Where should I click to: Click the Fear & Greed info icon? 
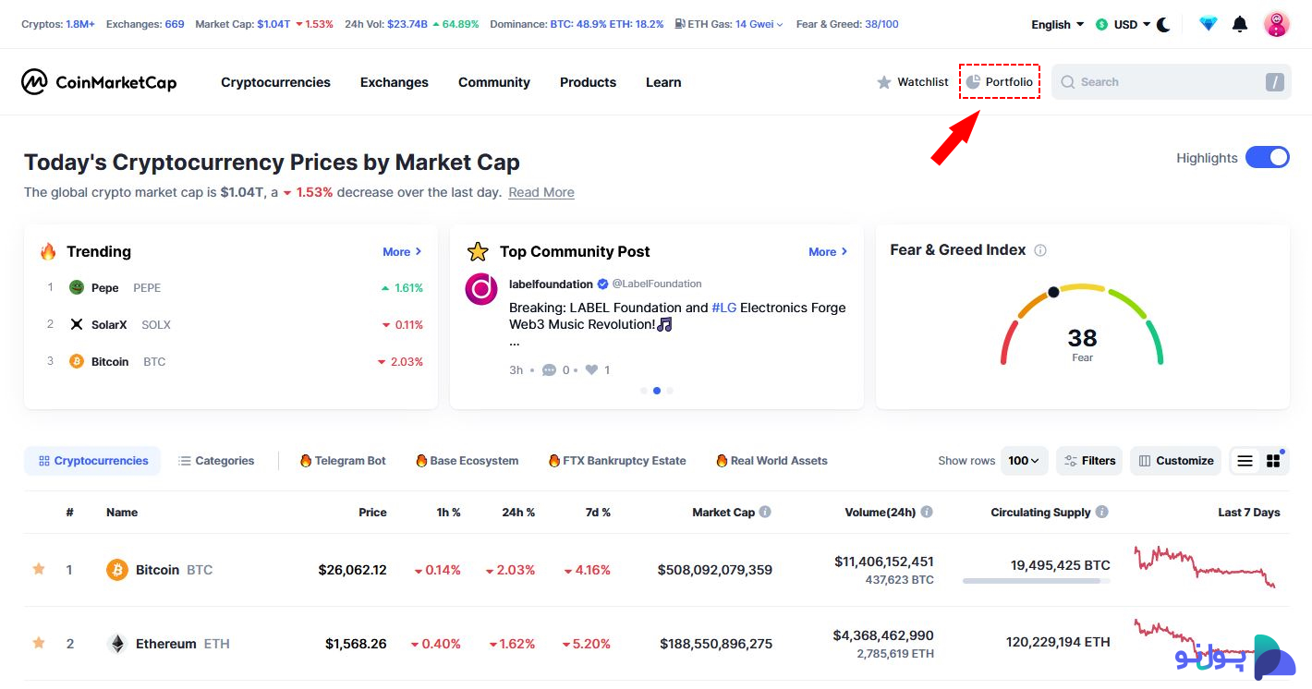coord(1040,250)
